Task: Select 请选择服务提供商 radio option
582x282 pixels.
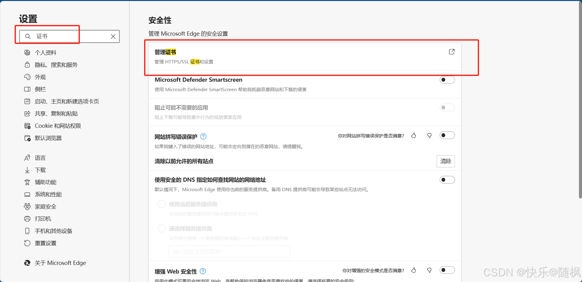Action: click(161, 229)
